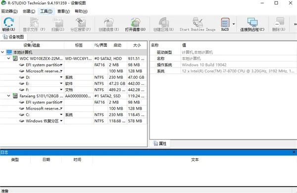Expand the toolbar overflow chevron
The width and height of the screenshot is (297, 193).
click(x=295, y=24)
